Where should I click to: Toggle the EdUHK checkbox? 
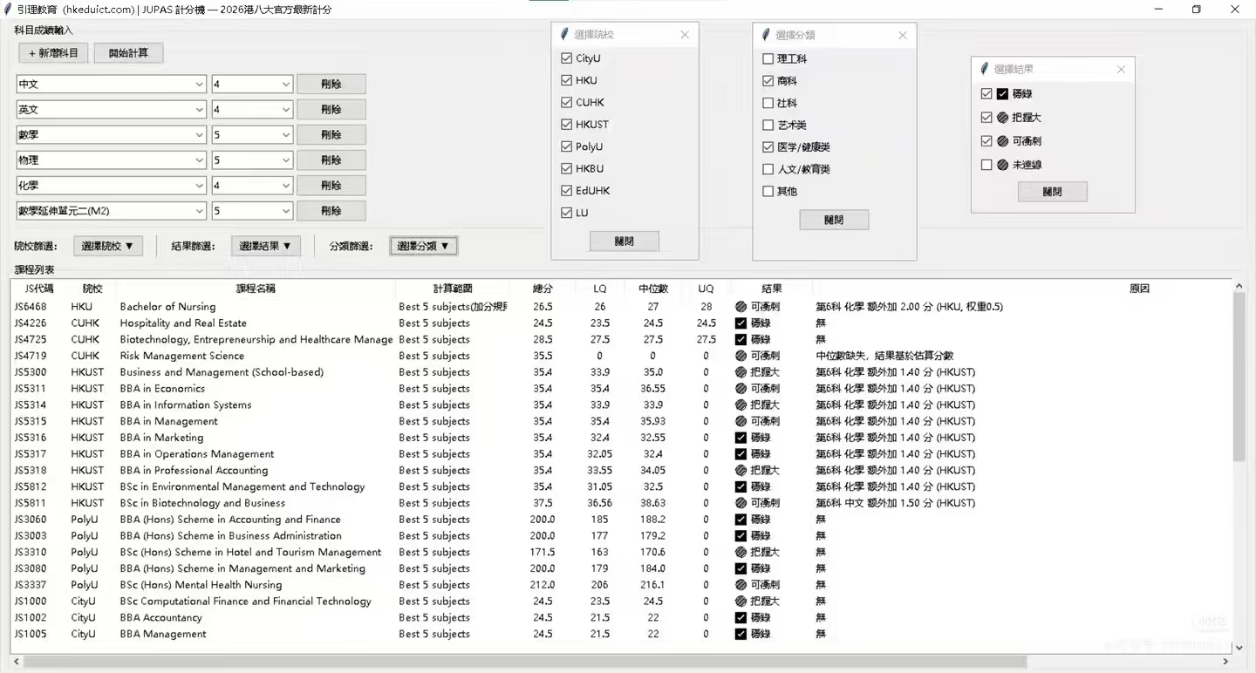click(567, 191)
